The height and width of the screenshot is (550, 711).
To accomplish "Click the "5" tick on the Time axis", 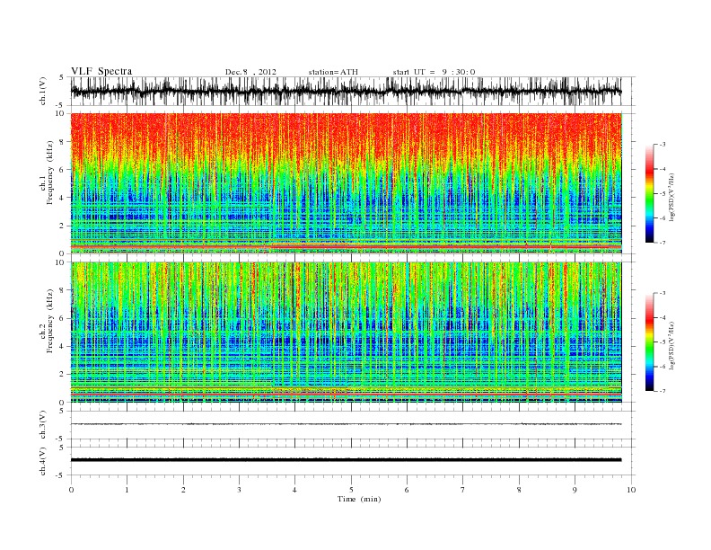I will point(351,490).
